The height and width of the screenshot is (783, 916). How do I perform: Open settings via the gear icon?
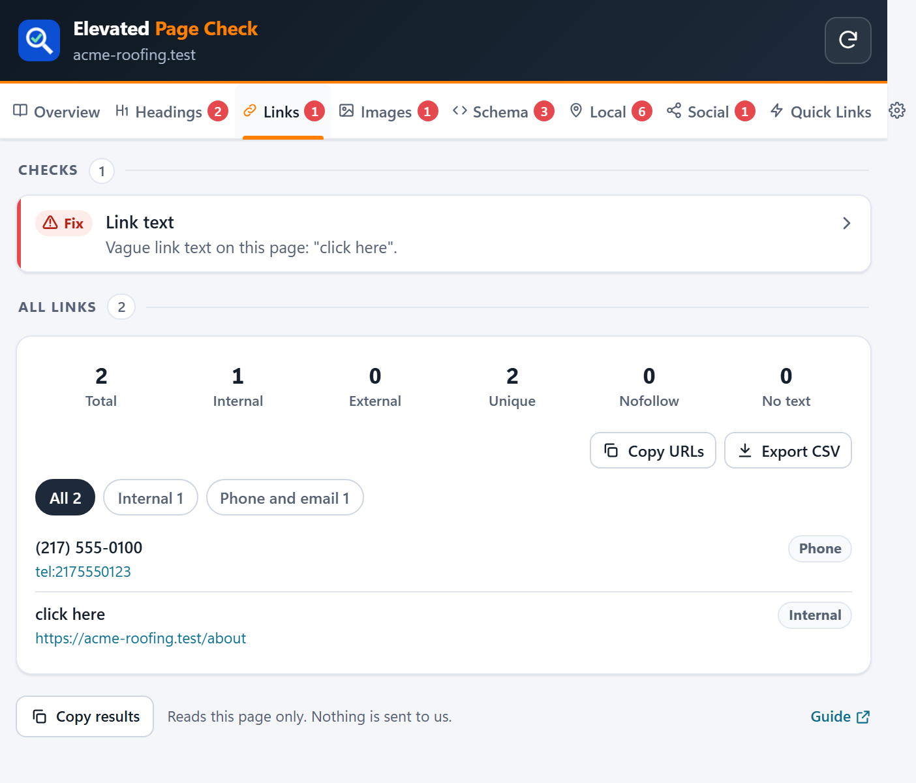897,111
